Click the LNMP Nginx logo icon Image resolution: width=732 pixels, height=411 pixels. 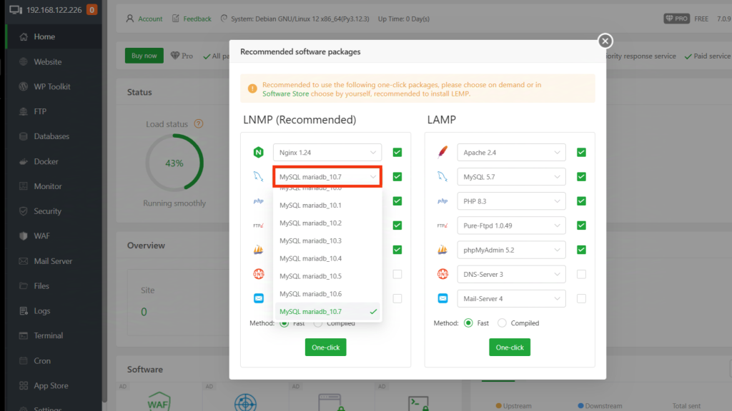coord(258,152)
